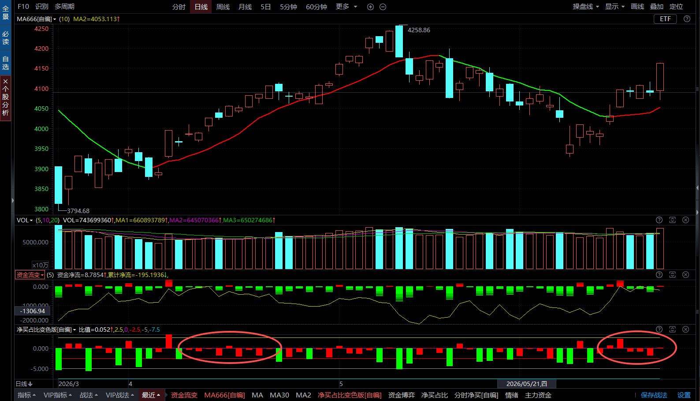Expand the 最近 menu at bottom
This screenshot has width=700, height=401.
151,395
